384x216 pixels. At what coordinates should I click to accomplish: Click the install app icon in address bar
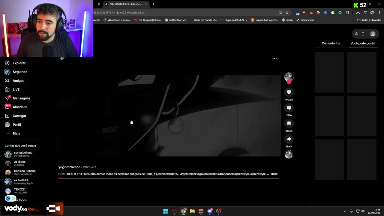coord(280,13)
